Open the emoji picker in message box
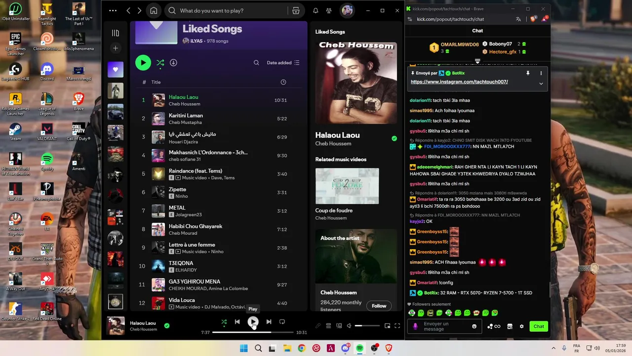This screenshot has height=356, width=632. 474,326
